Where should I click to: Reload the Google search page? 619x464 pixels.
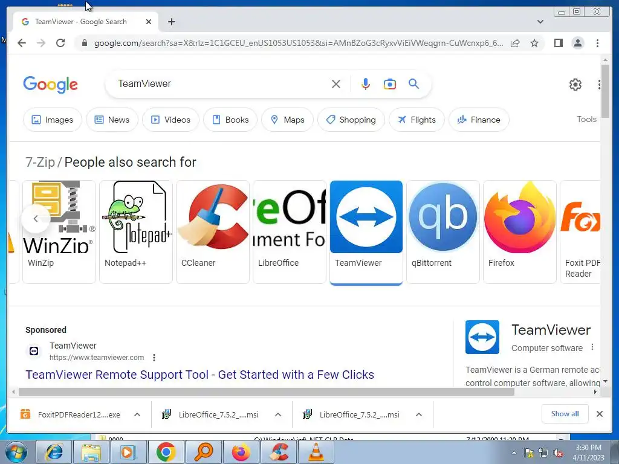[x=60, y=43]
